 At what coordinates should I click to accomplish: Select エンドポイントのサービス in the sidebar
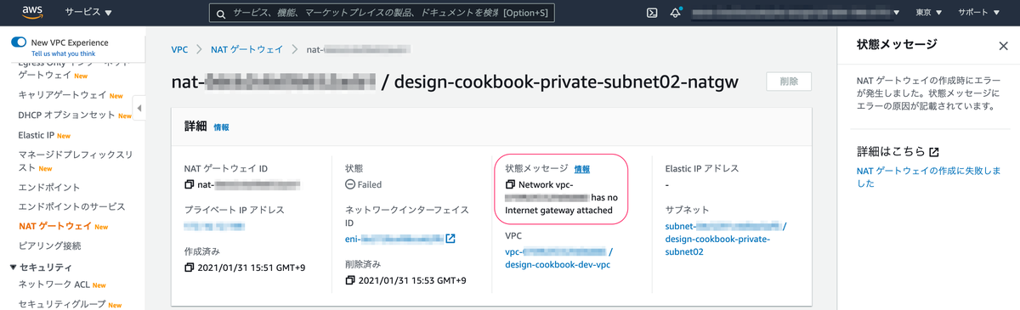(71, 206)
